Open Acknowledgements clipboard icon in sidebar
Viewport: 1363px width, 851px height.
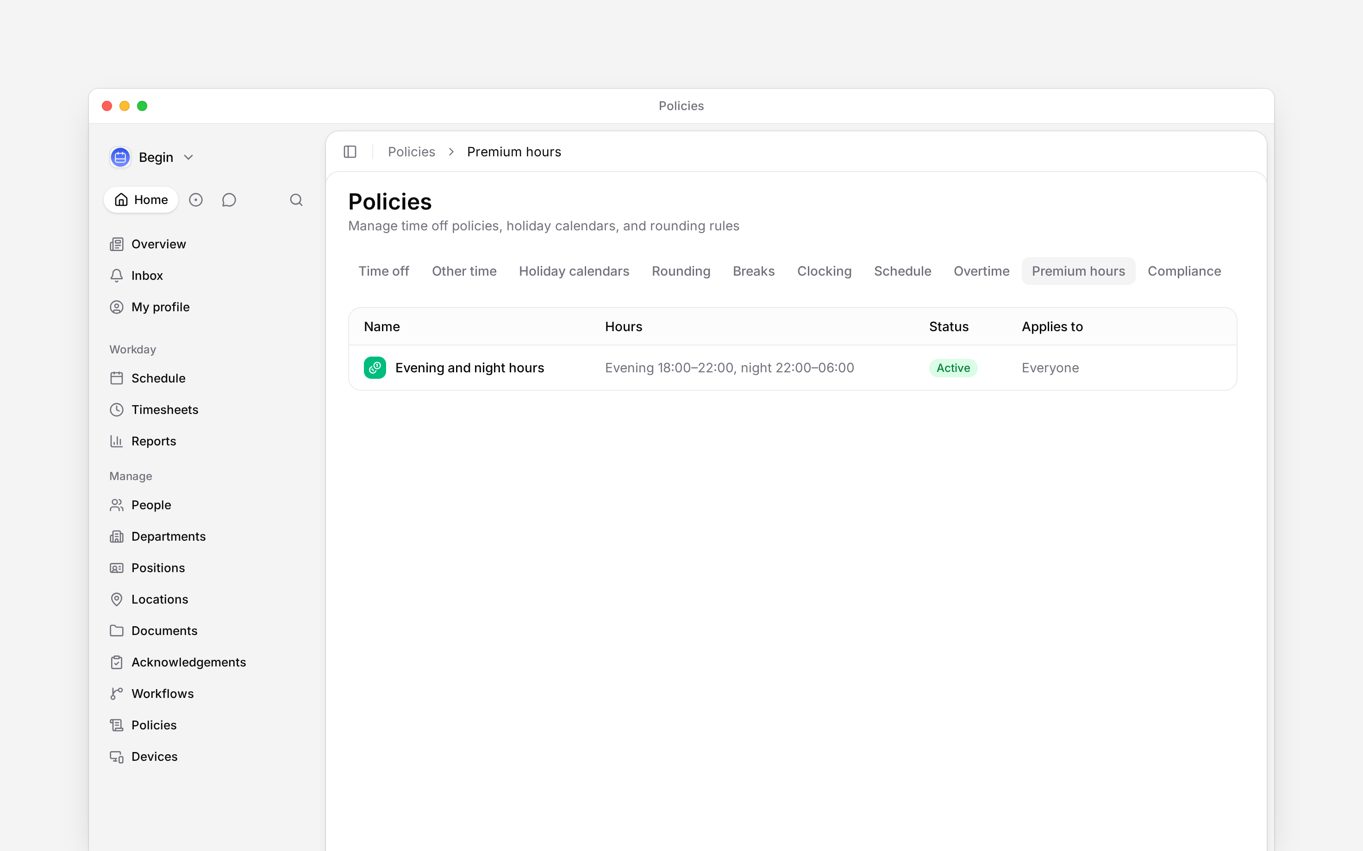[117, 662]
